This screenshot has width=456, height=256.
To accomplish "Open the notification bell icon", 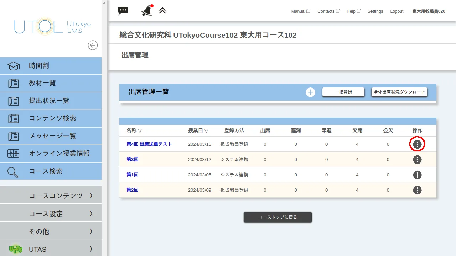I will pyautogui.click(x=147, y=10).
